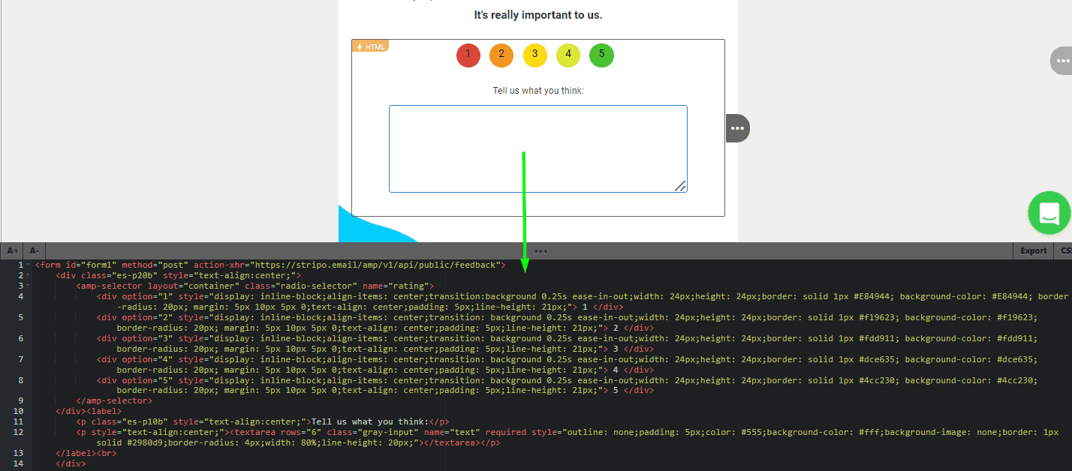Select the green rating circle 5
The height and width of the screenshot is (471, 1072).
point(601,55)
